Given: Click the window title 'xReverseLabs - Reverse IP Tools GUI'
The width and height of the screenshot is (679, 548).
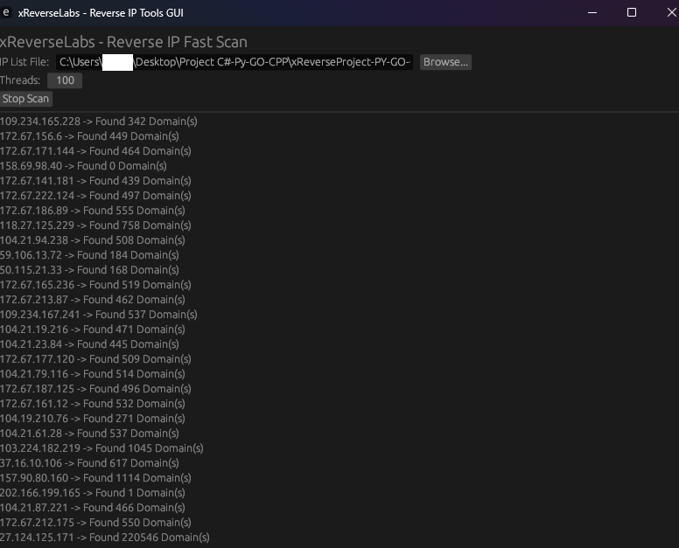Looking at the screenshot, I should tap(101, 13).
